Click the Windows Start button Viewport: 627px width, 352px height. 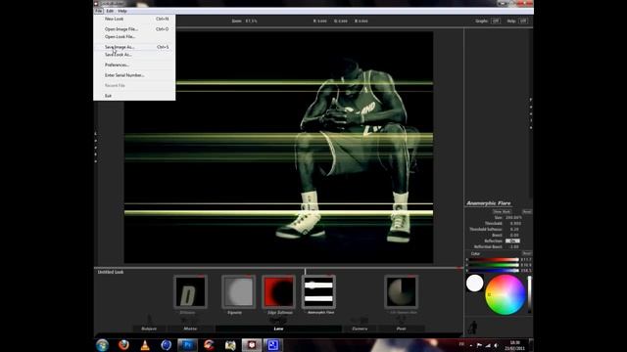click(x=102, y=345)
